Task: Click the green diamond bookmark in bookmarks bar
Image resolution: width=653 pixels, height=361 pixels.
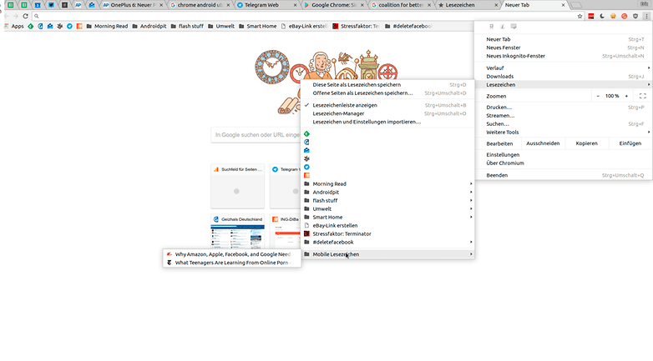Action: [x=31, y=26]
